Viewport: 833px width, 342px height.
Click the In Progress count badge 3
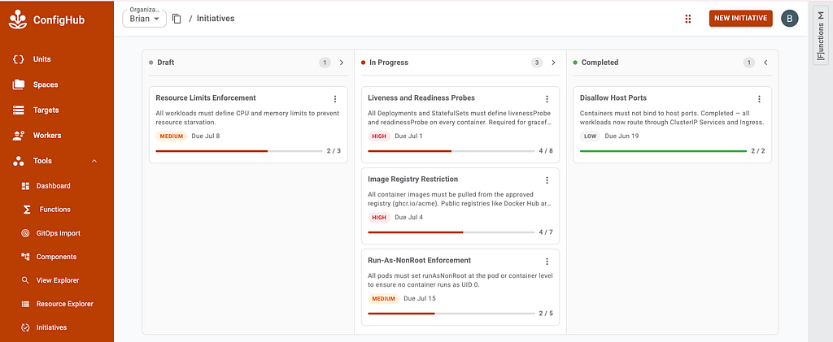pos(537,63)
